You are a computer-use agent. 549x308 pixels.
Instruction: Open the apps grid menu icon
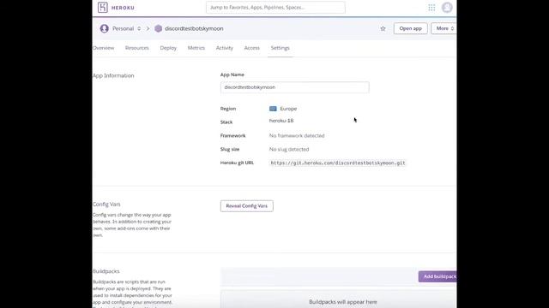pos(431,8)
